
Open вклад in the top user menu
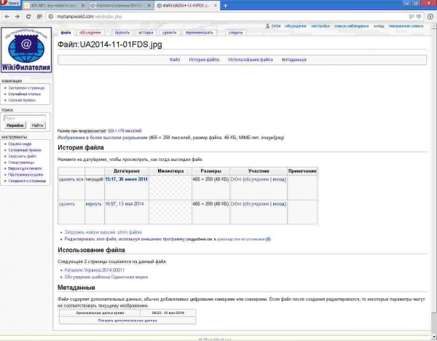(x=379, y=26)
